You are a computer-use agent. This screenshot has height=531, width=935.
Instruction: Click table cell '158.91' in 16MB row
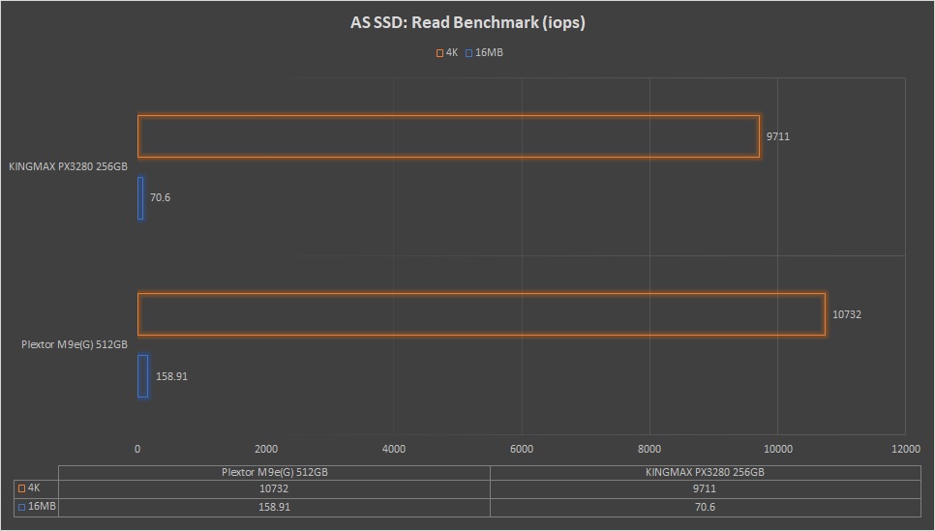point(274,507)
